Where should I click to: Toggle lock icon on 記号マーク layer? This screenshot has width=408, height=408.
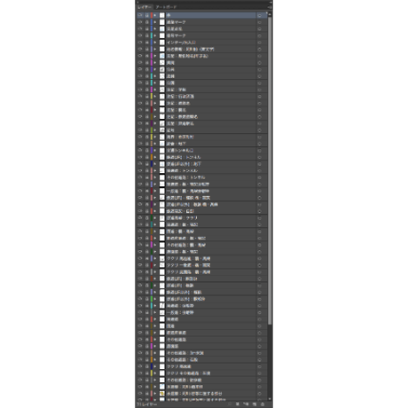click(146, 35)
